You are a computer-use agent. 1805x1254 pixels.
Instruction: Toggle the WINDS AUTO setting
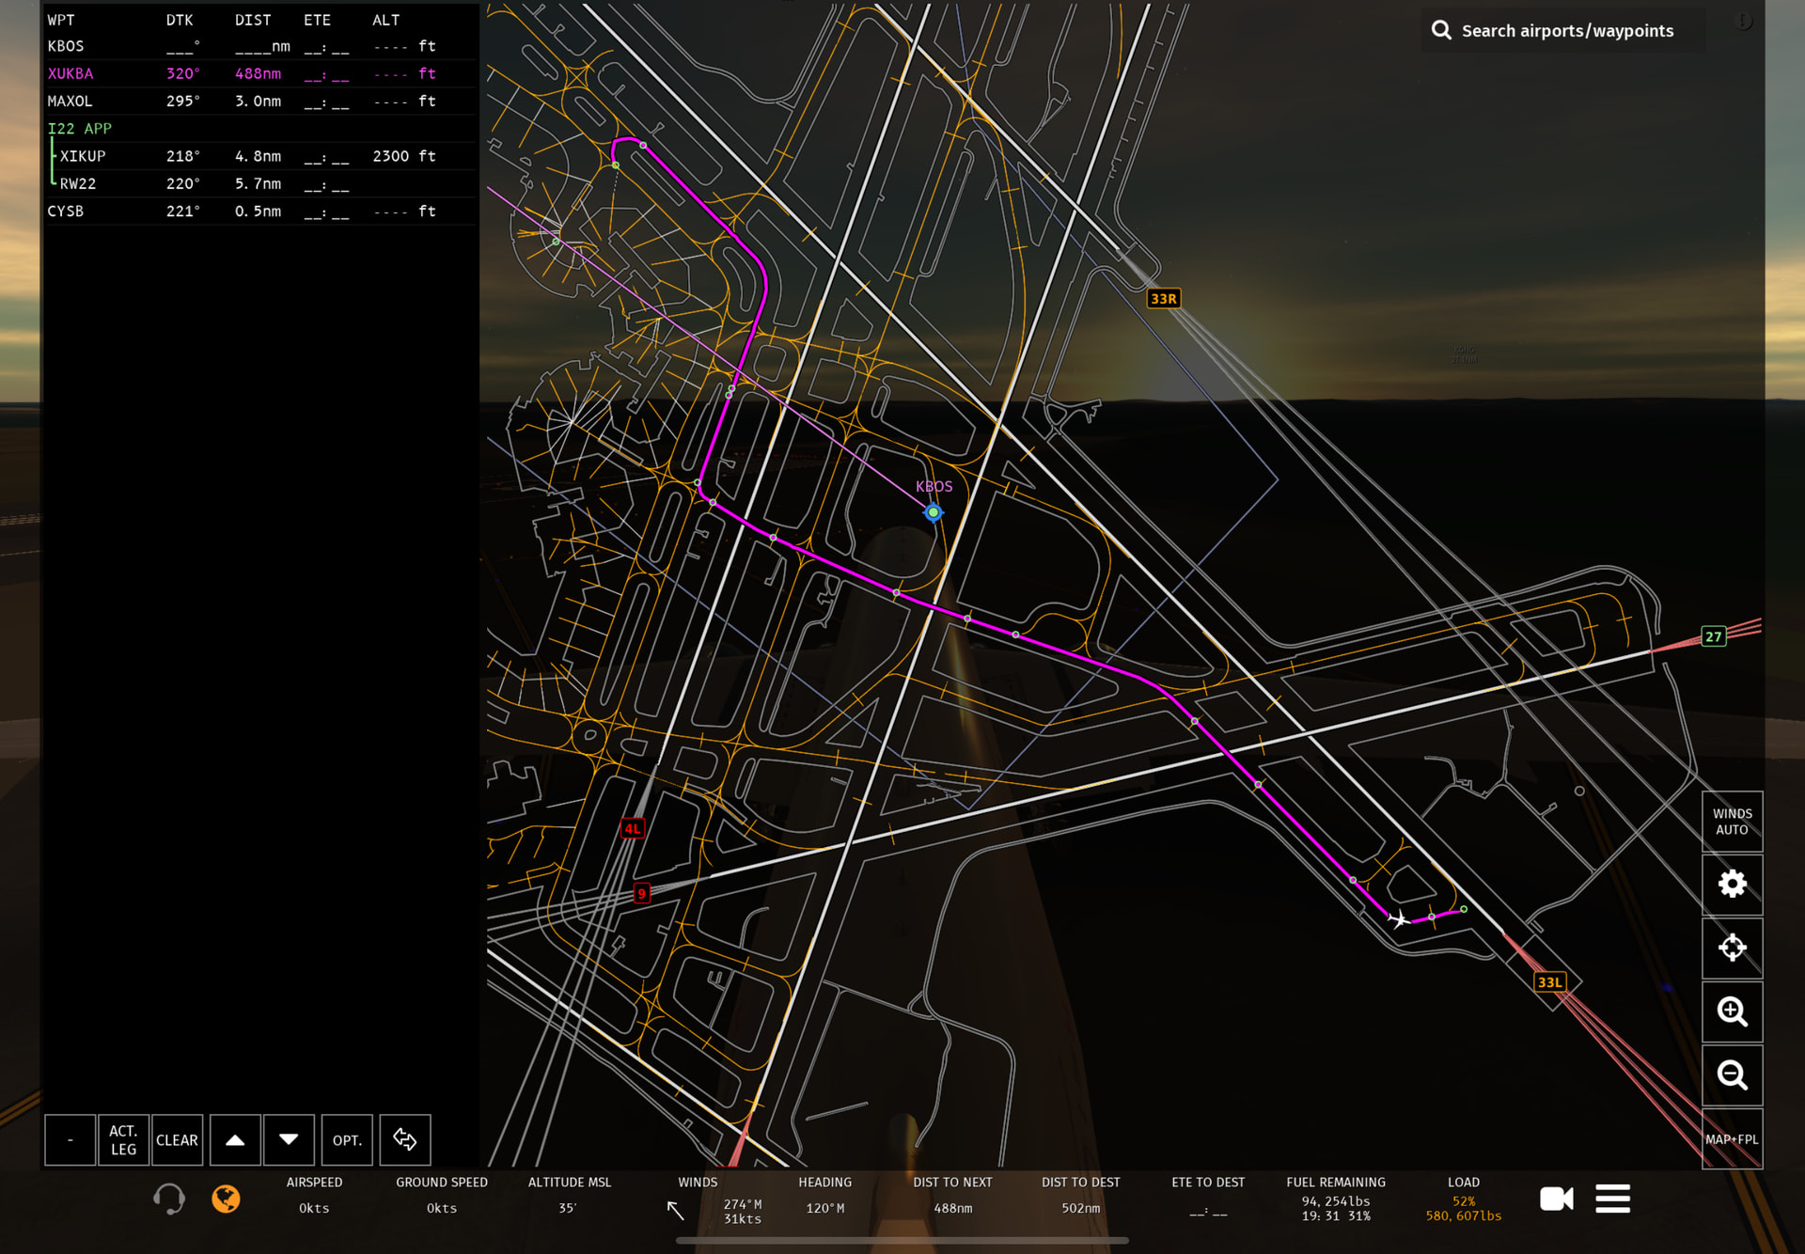1732,822
